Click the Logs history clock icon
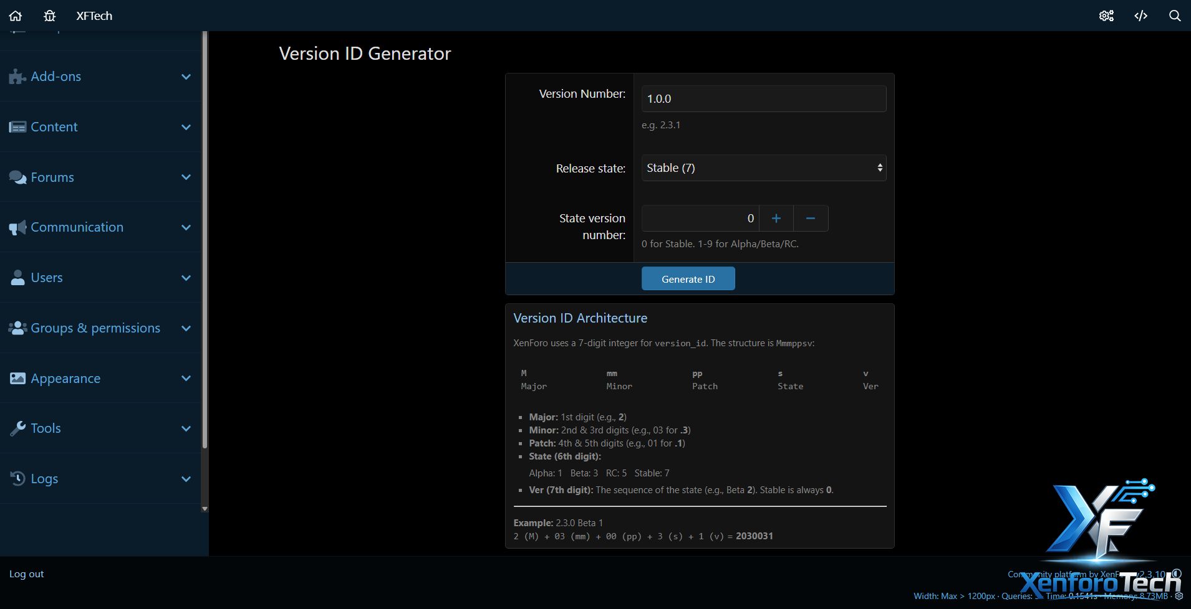Image resolution: width=1191 pixels, height=609 pixels. pyautogui.click(x=17, y=478)
